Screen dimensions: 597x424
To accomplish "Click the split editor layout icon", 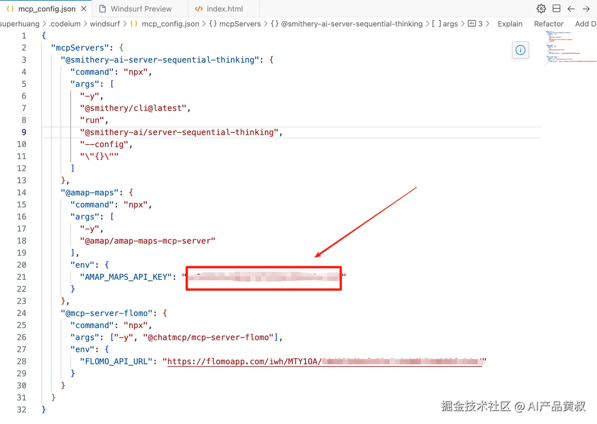I will (x=556, y=9).
